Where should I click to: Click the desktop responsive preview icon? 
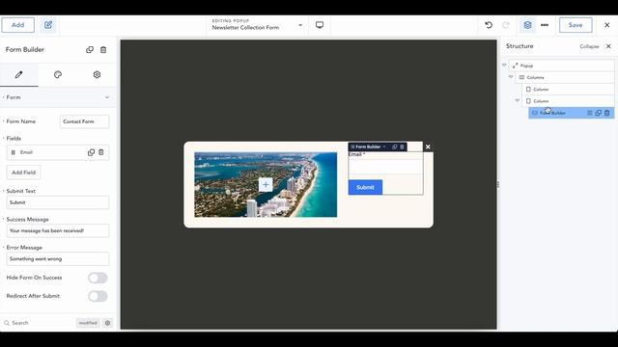click(320, 25)
